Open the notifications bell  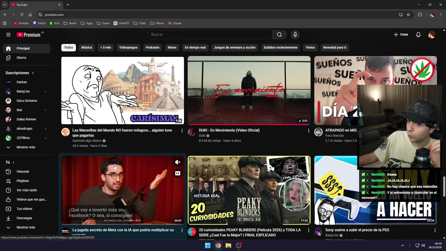tap(418, 35)
